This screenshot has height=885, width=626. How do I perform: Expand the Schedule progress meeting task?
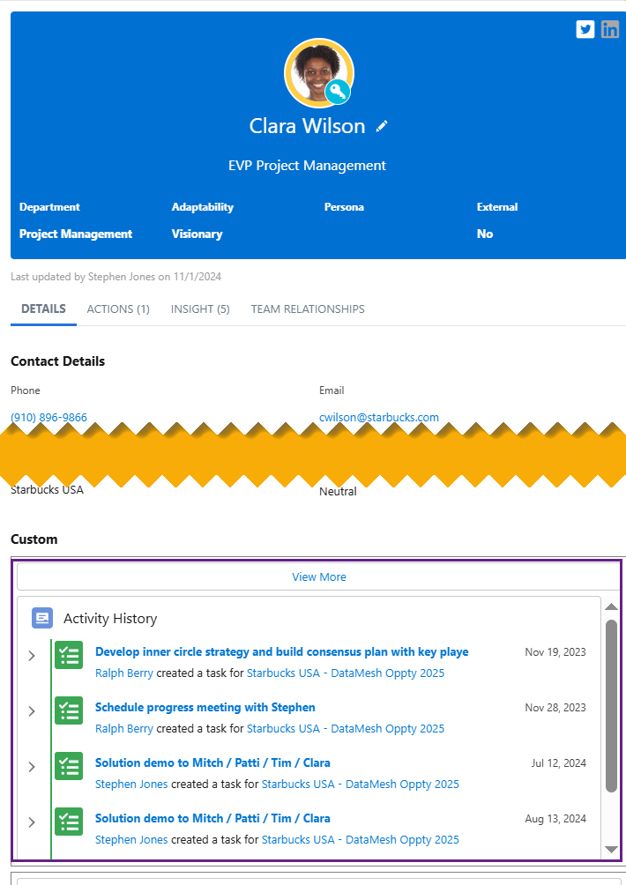[x=32, y=711]
